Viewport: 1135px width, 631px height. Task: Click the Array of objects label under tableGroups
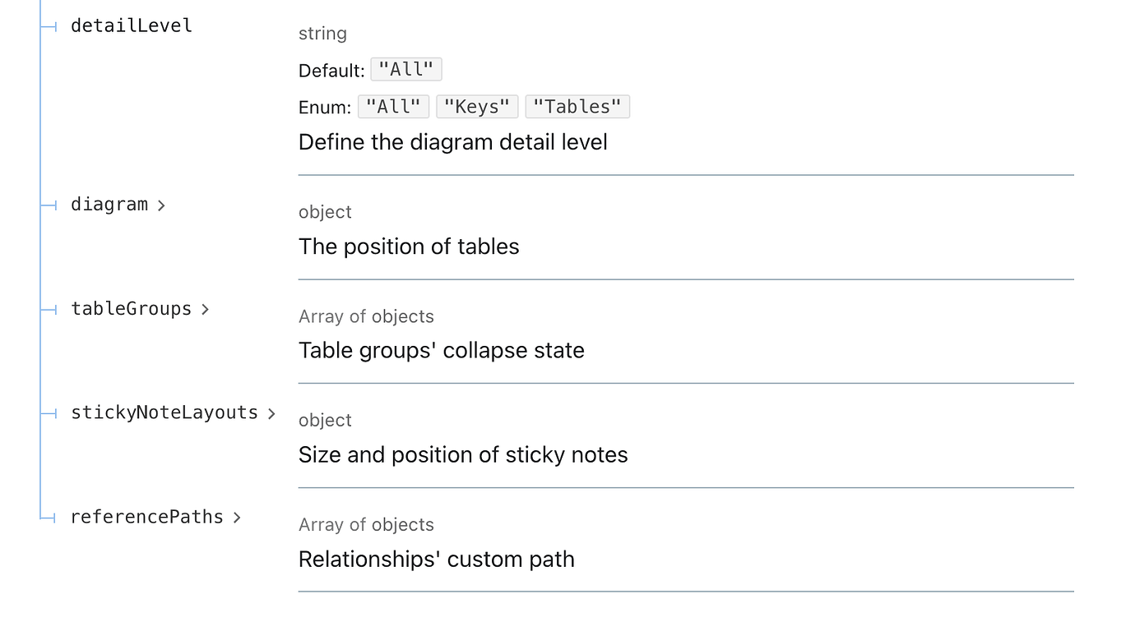click(366, 316)
